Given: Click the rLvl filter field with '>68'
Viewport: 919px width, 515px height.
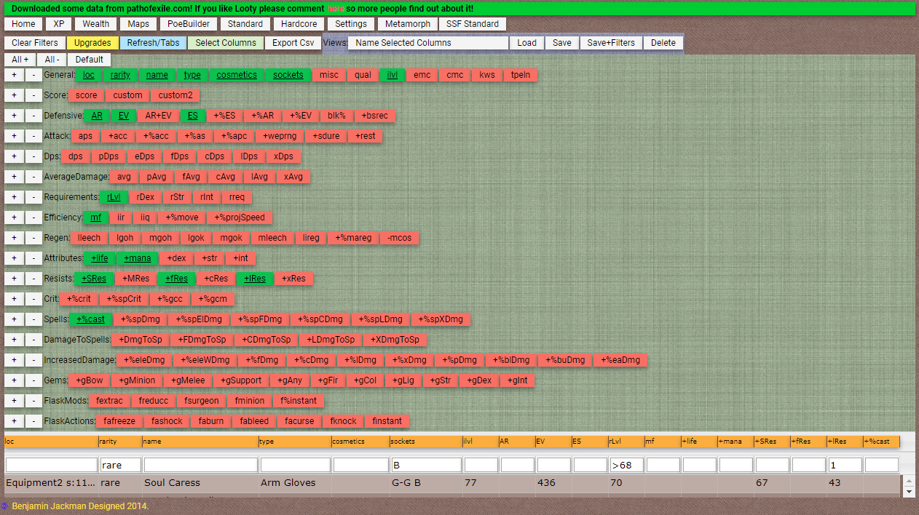Looking at the screenshot, I should (x=626, y=465).
